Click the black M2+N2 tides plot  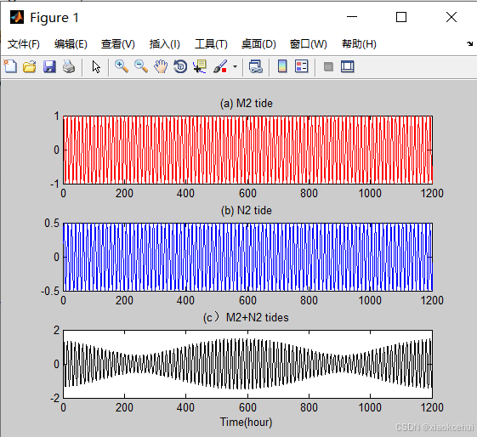pos(247,364)
